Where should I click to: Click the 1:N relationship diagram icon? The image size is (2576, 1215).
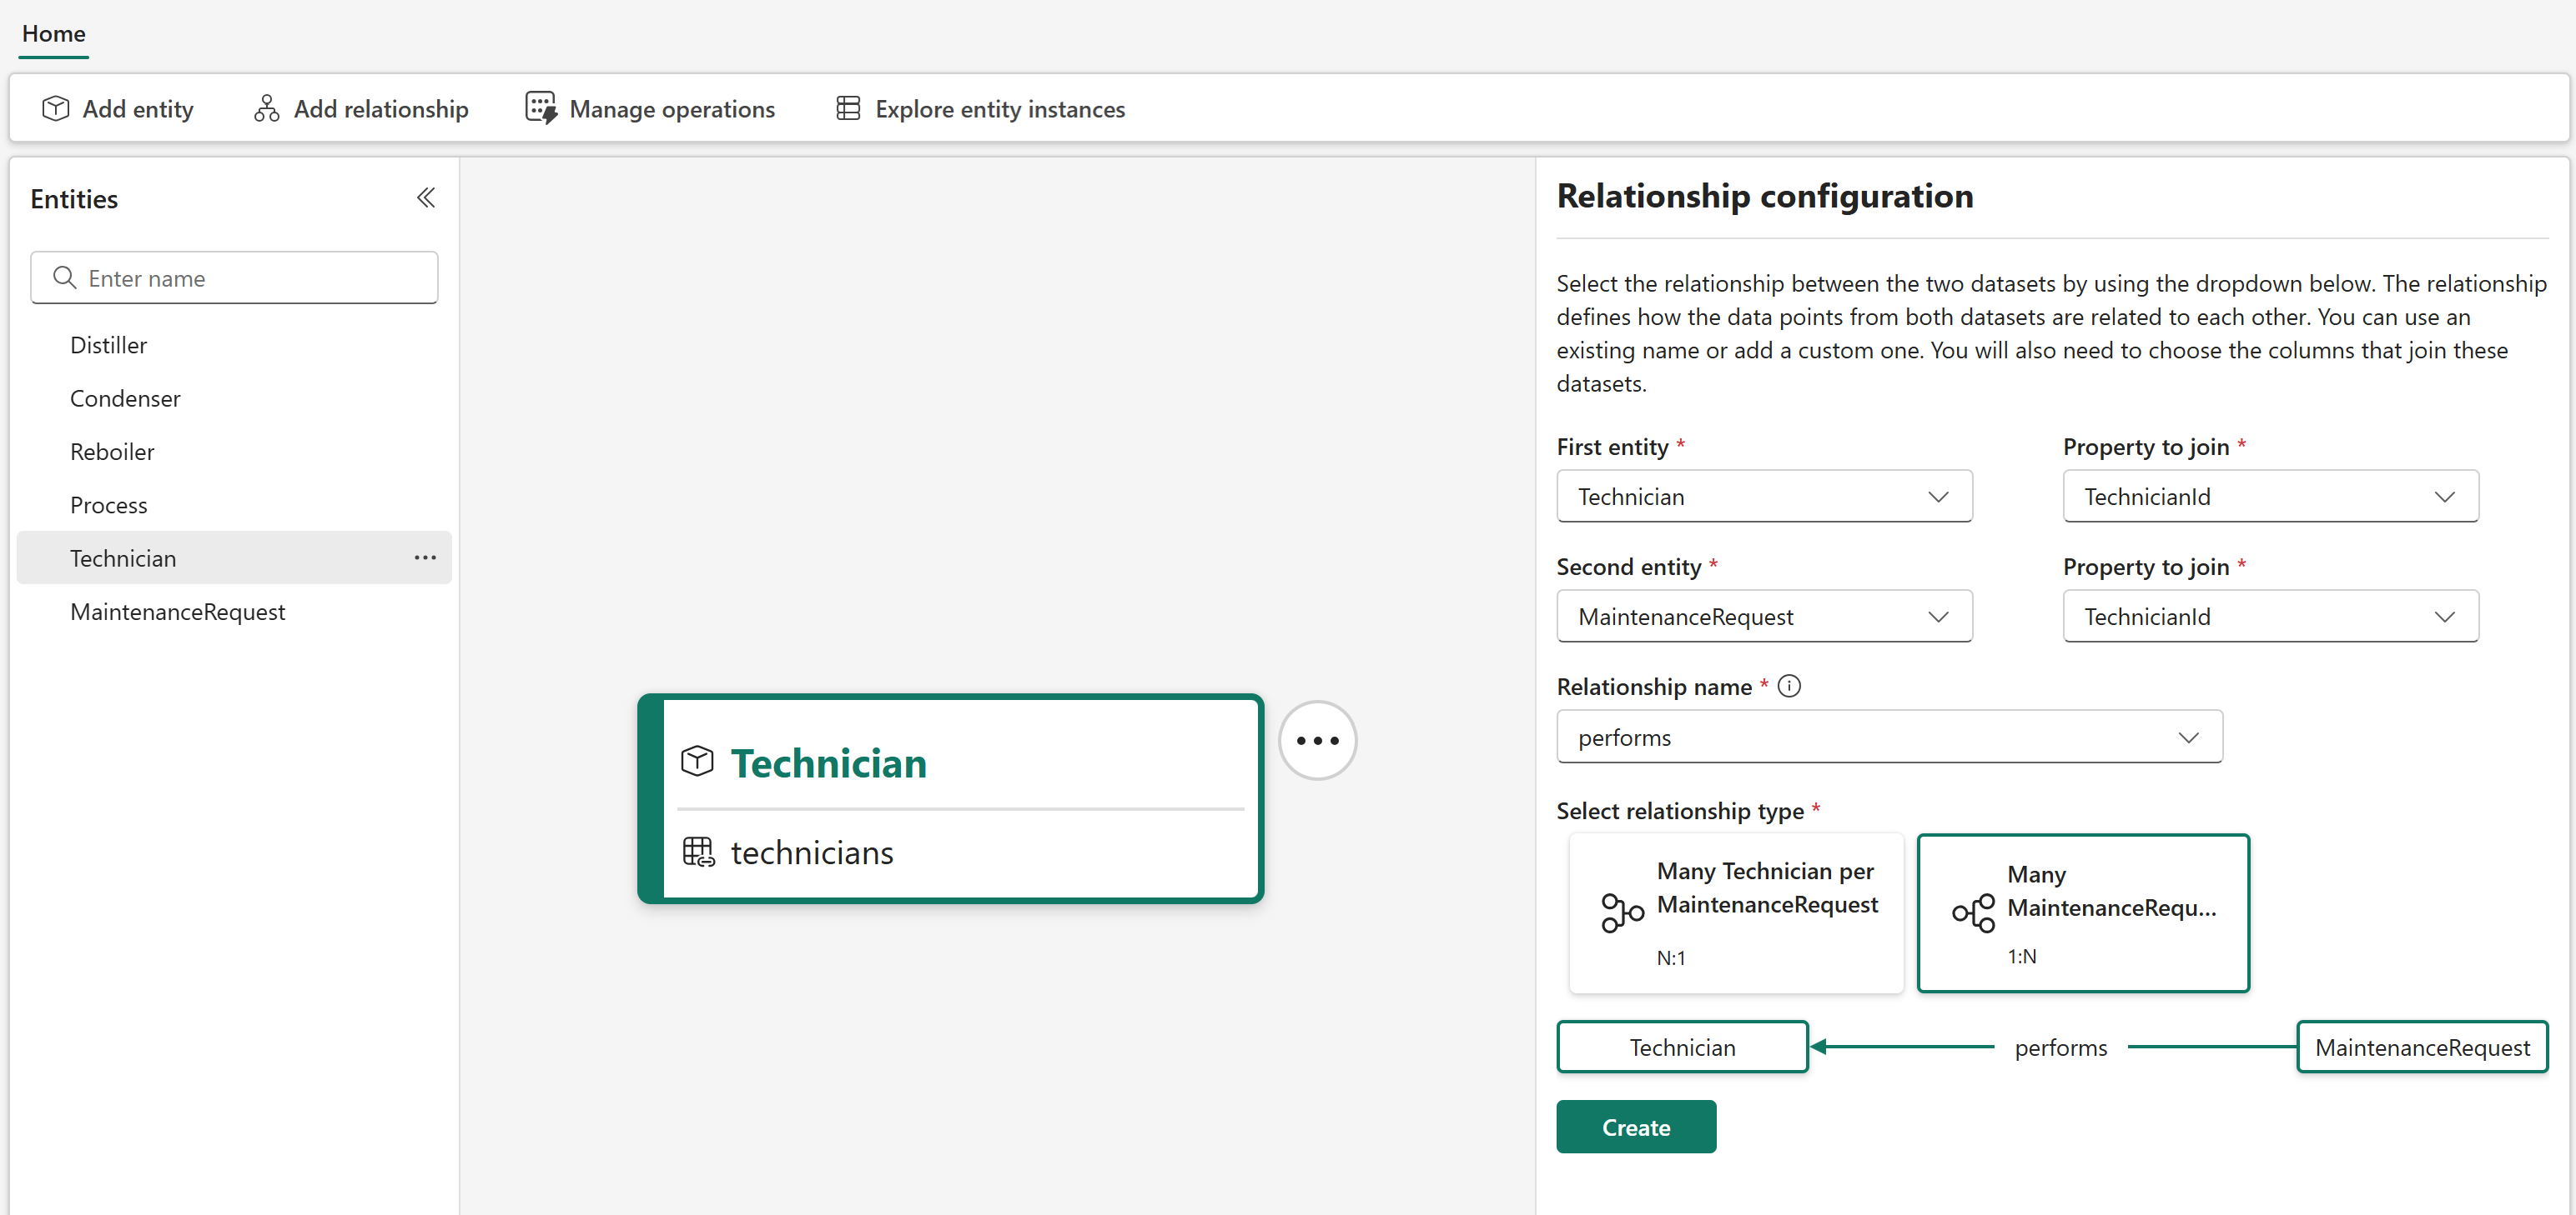point(1973,912)
